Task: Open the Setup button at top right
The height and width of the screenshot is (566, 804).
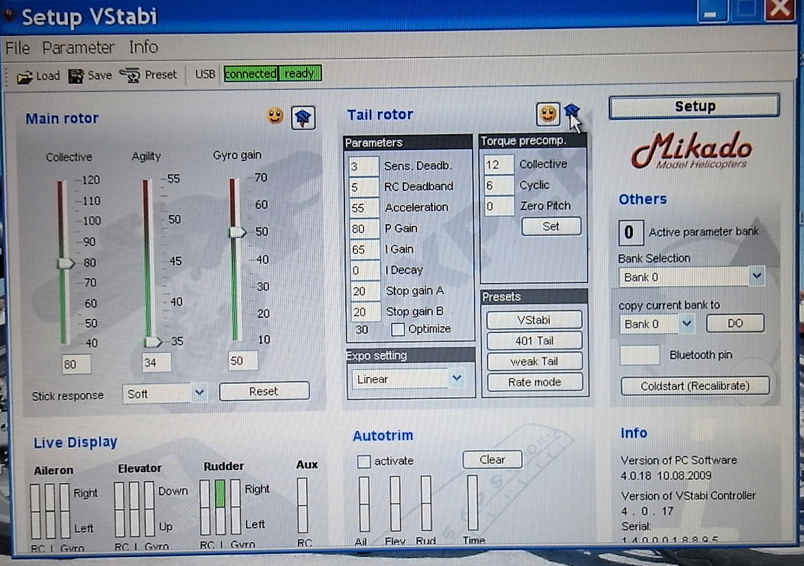Action: (694, 106)
